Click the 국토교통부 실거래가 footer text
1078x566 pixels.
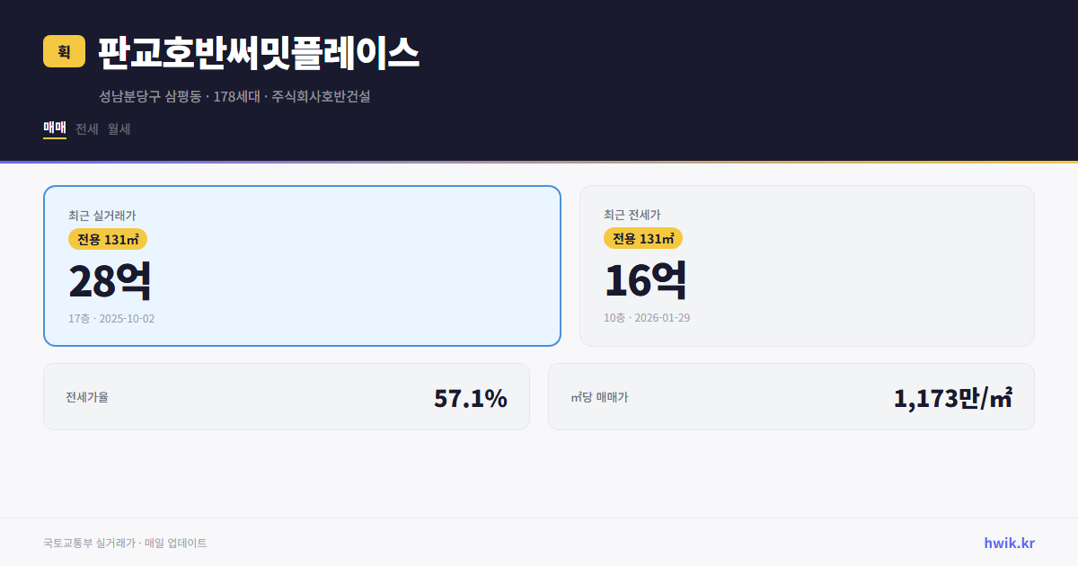pos(126,542)
